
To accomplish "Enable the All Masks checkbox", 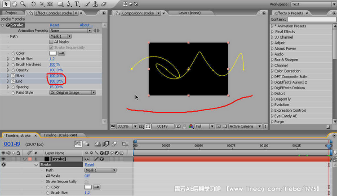I will [x=51, y=42].
